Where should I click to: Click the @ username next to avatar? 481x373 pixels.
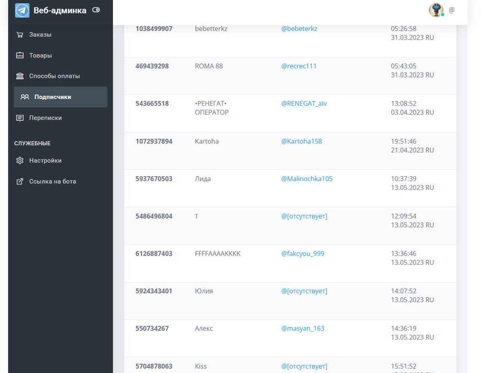pos(452,10)
